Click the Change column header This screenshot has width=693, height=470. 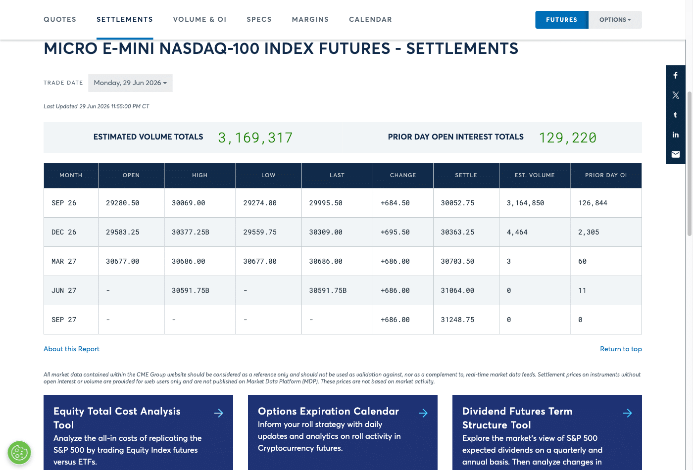(x=403, y=175)
